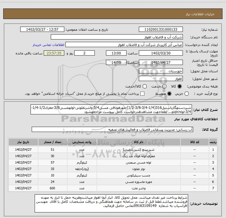
Task: Select the row مغزی لوله فولاد ضد زنگ
Action: [x=113, y=156]
